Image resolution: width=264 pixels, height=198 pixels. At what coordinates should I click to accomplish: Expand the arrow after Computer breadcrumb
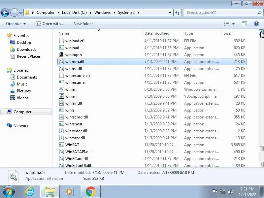[58, 13]
